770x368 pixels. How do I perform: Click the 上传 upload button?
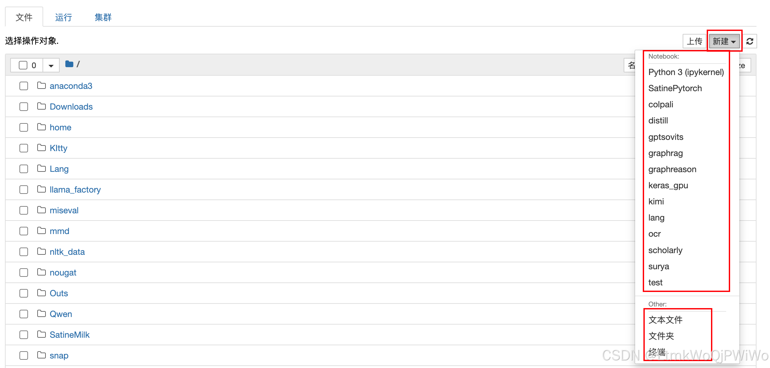pyautogui.click(x=694, y=41)
